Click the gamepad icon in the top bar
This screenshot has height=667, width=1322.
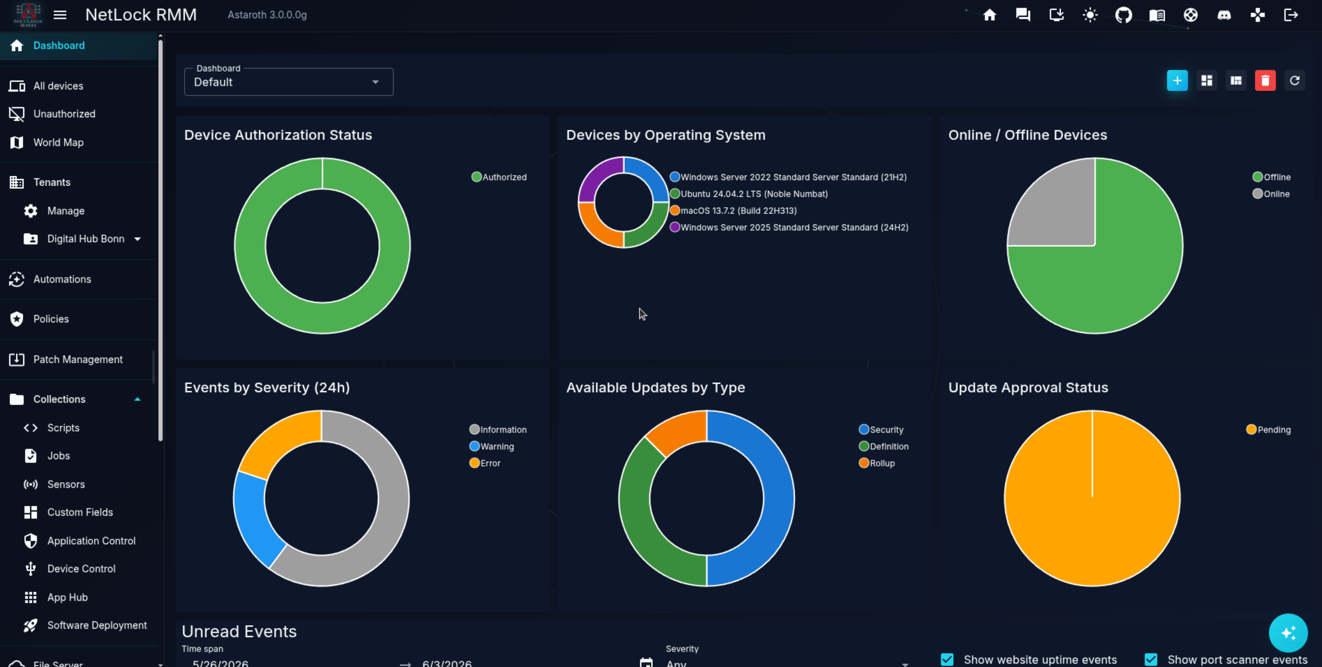1258,15
